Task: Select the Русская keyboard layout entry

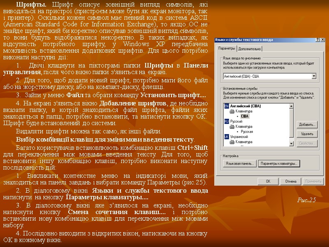Action: [247, 132]
